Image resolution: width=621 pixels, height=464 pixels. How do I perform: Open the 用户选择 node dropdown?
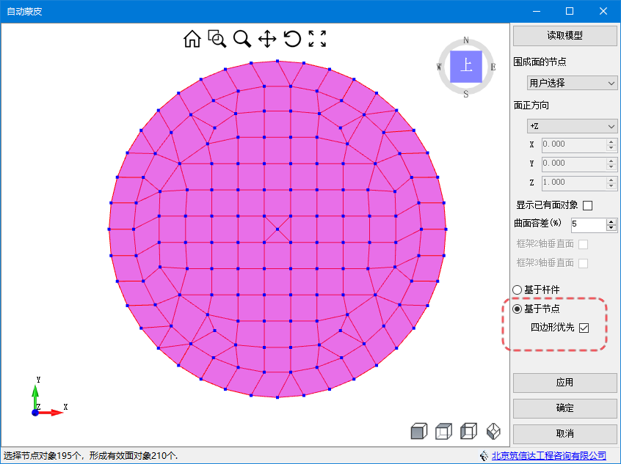(573, 83)
